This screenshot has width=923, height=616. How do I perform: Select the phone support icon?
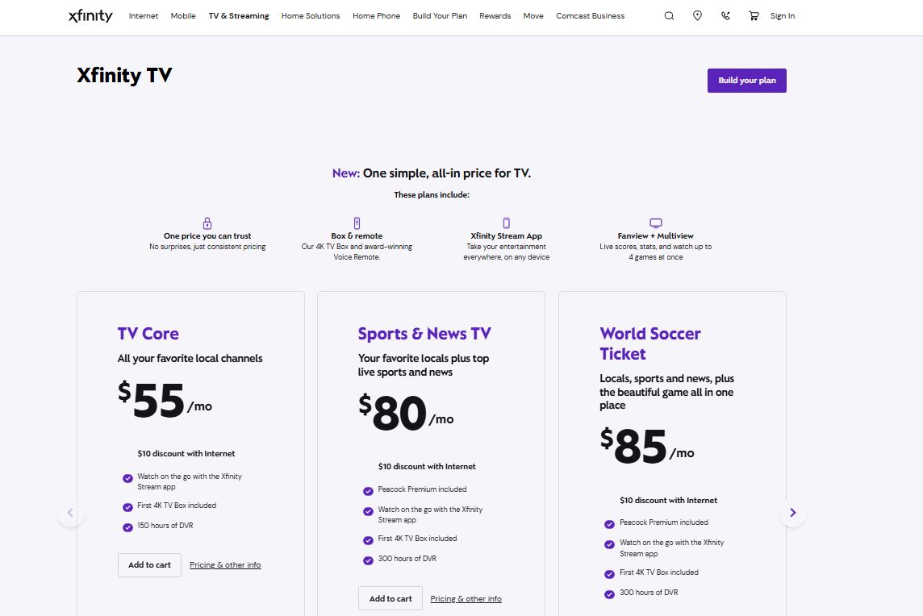coord(725,15)
